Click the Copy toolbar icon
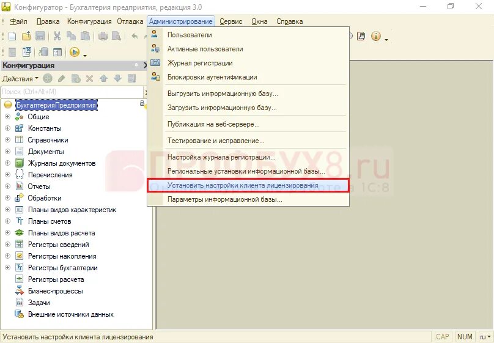This screenshot has width=494, height=343. click(x=71, y=36)
